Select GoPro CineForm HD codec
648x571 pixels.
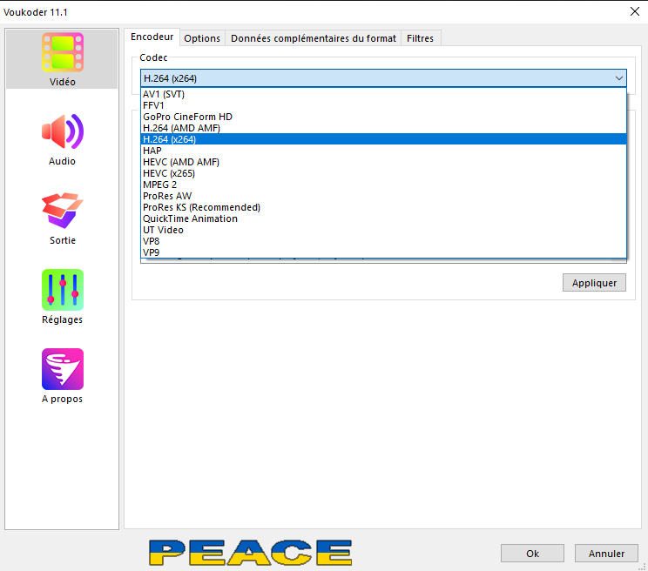(383, 117)
